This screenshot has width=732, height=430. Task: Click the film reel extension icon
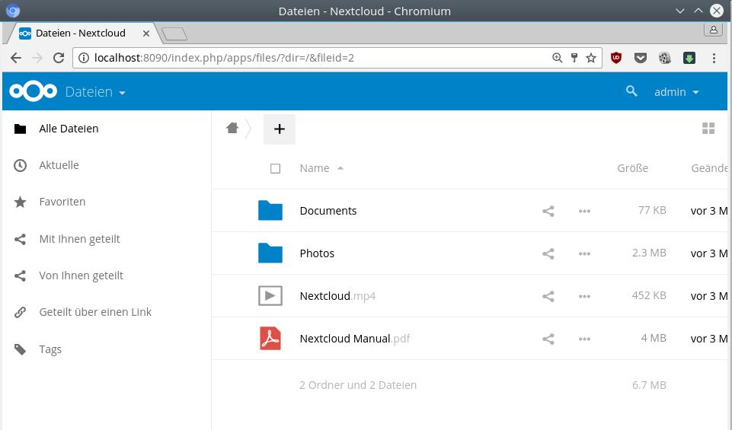665,58
